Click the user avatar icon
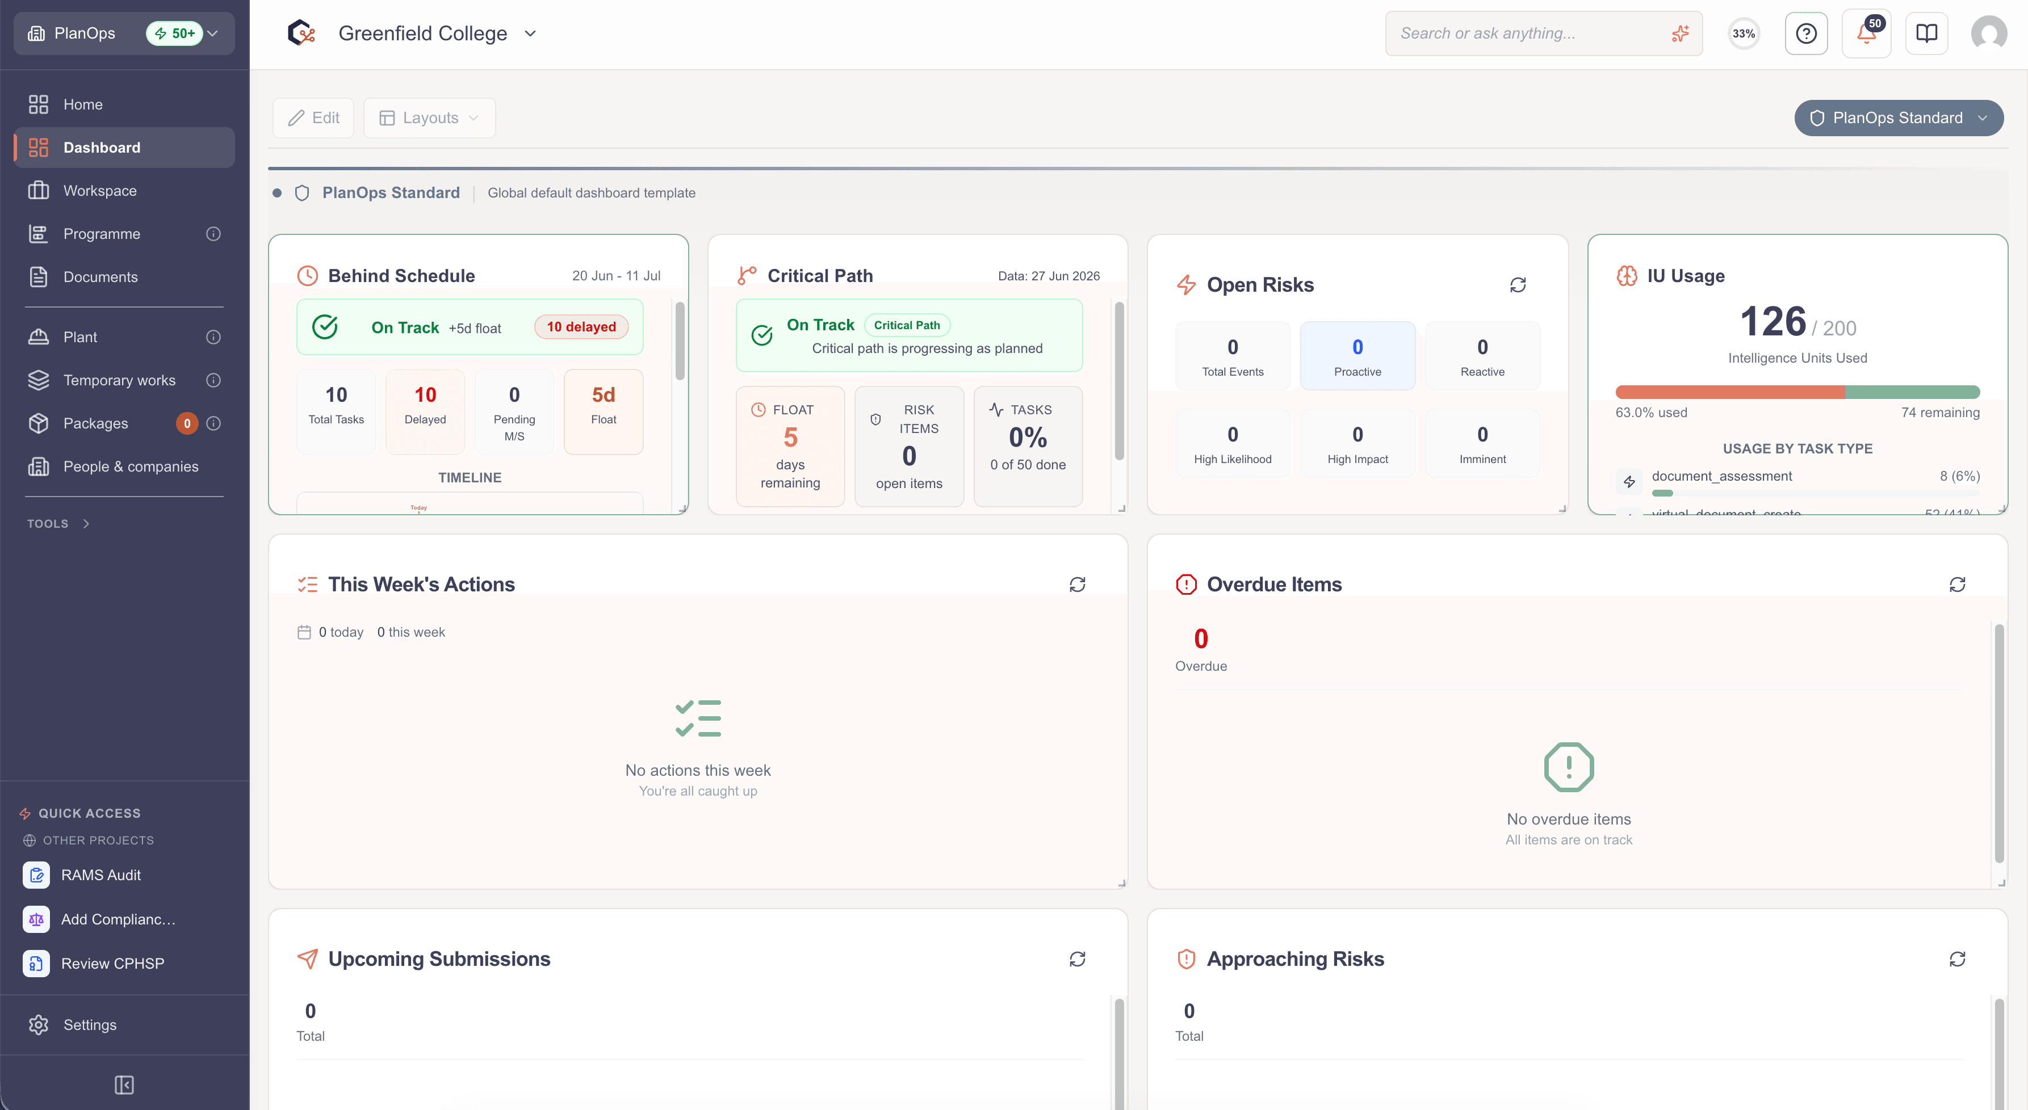The image size is (2028, 1110). coord(1989,33)
